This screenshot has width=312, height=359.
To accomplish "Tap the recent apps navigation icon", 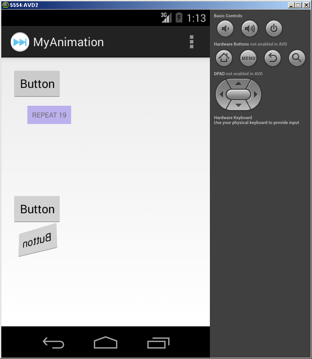I will [x=158, y=343].
